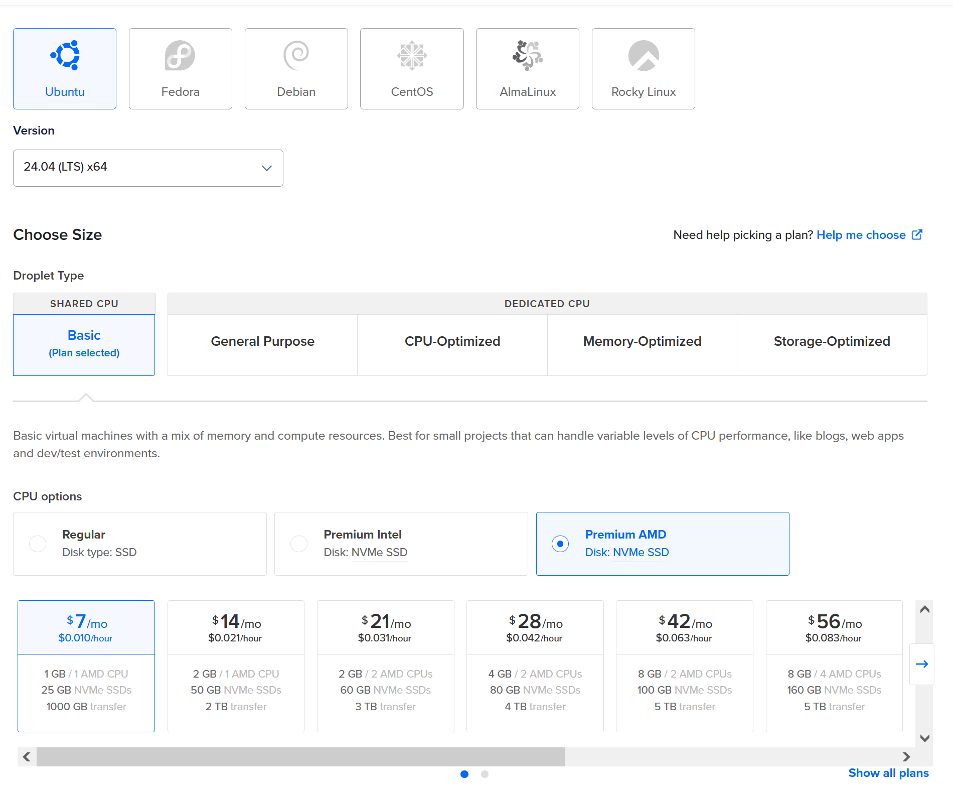Click the version dropdown chevron arrow
This screenshot has width=953, height=790.
pyautogui.click(x=267, y=168)
